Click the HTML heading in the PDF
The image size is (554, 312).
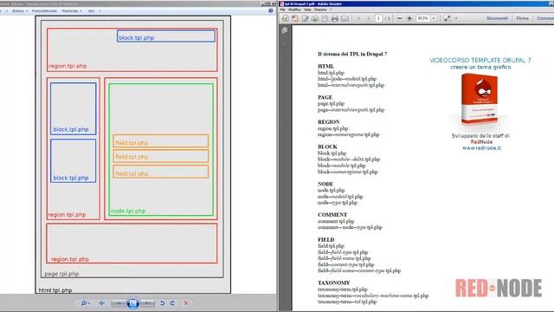pyautogui.click(x=325, y=66)
